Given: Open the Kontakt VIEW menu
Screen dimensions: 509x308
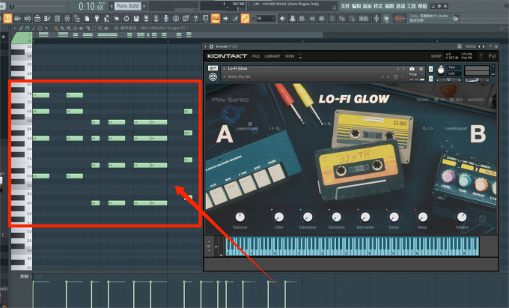Looking at the screenshot, I should point(289,56).
